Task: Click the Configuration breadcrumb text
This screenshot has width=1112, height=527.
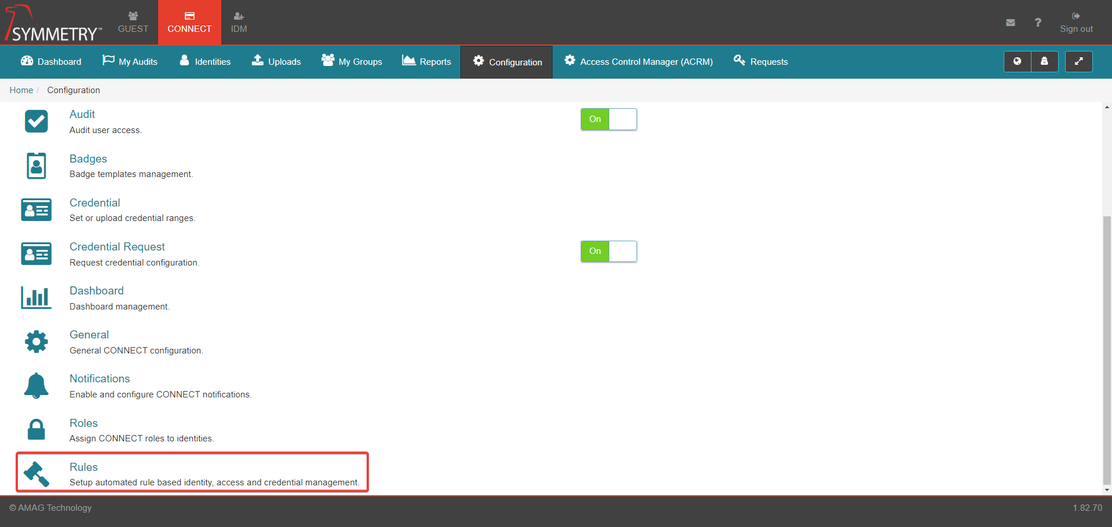Action: tap(74, 90)
